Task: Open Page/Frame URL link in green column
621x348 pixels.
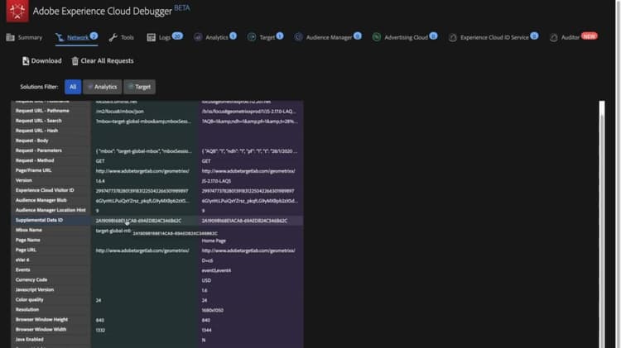Action: [142, 171]
